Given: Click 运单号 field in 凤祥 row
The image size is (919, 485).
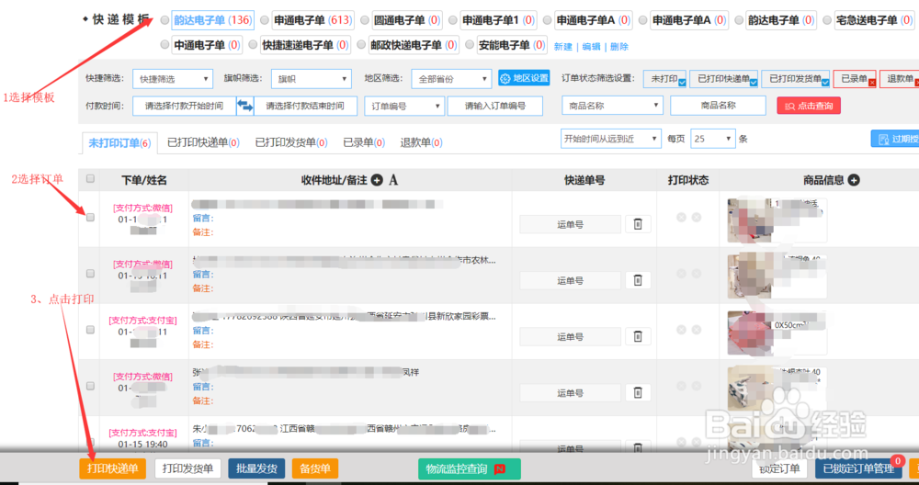Looking at the screenshot, I should coord(571,393).
